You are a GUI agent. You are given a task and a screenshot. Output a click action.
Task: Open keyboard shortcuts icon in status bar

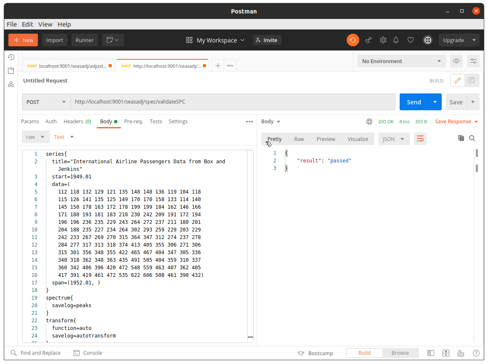[461, 353]
